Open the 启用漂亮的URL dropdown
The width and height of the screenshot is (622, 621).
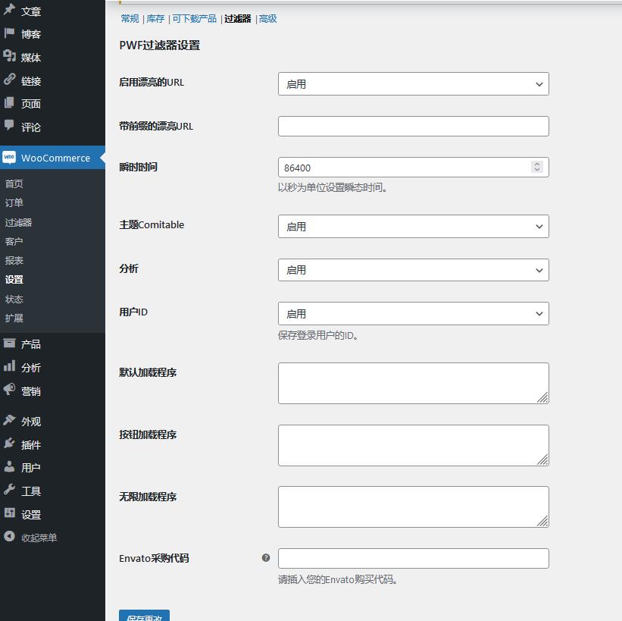[414, 83]
